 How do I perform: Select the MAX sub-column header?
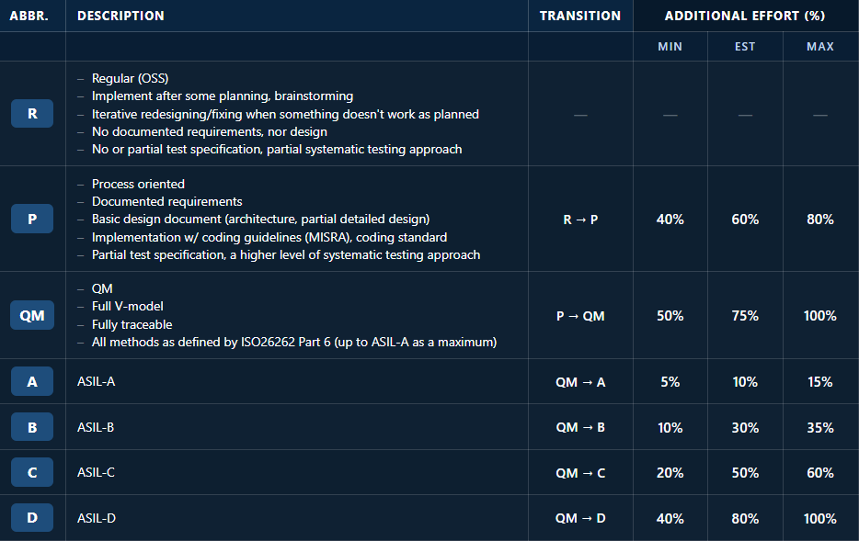pyautogui.click(x=819, y=47)
